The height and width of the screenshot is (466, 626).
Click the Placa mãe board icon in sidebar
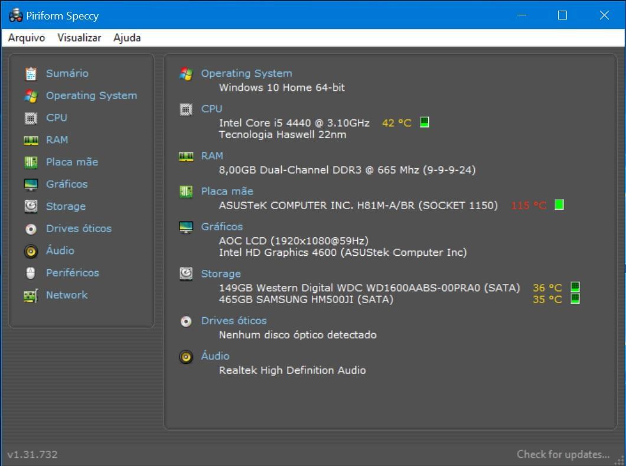[x=31, y=162]
